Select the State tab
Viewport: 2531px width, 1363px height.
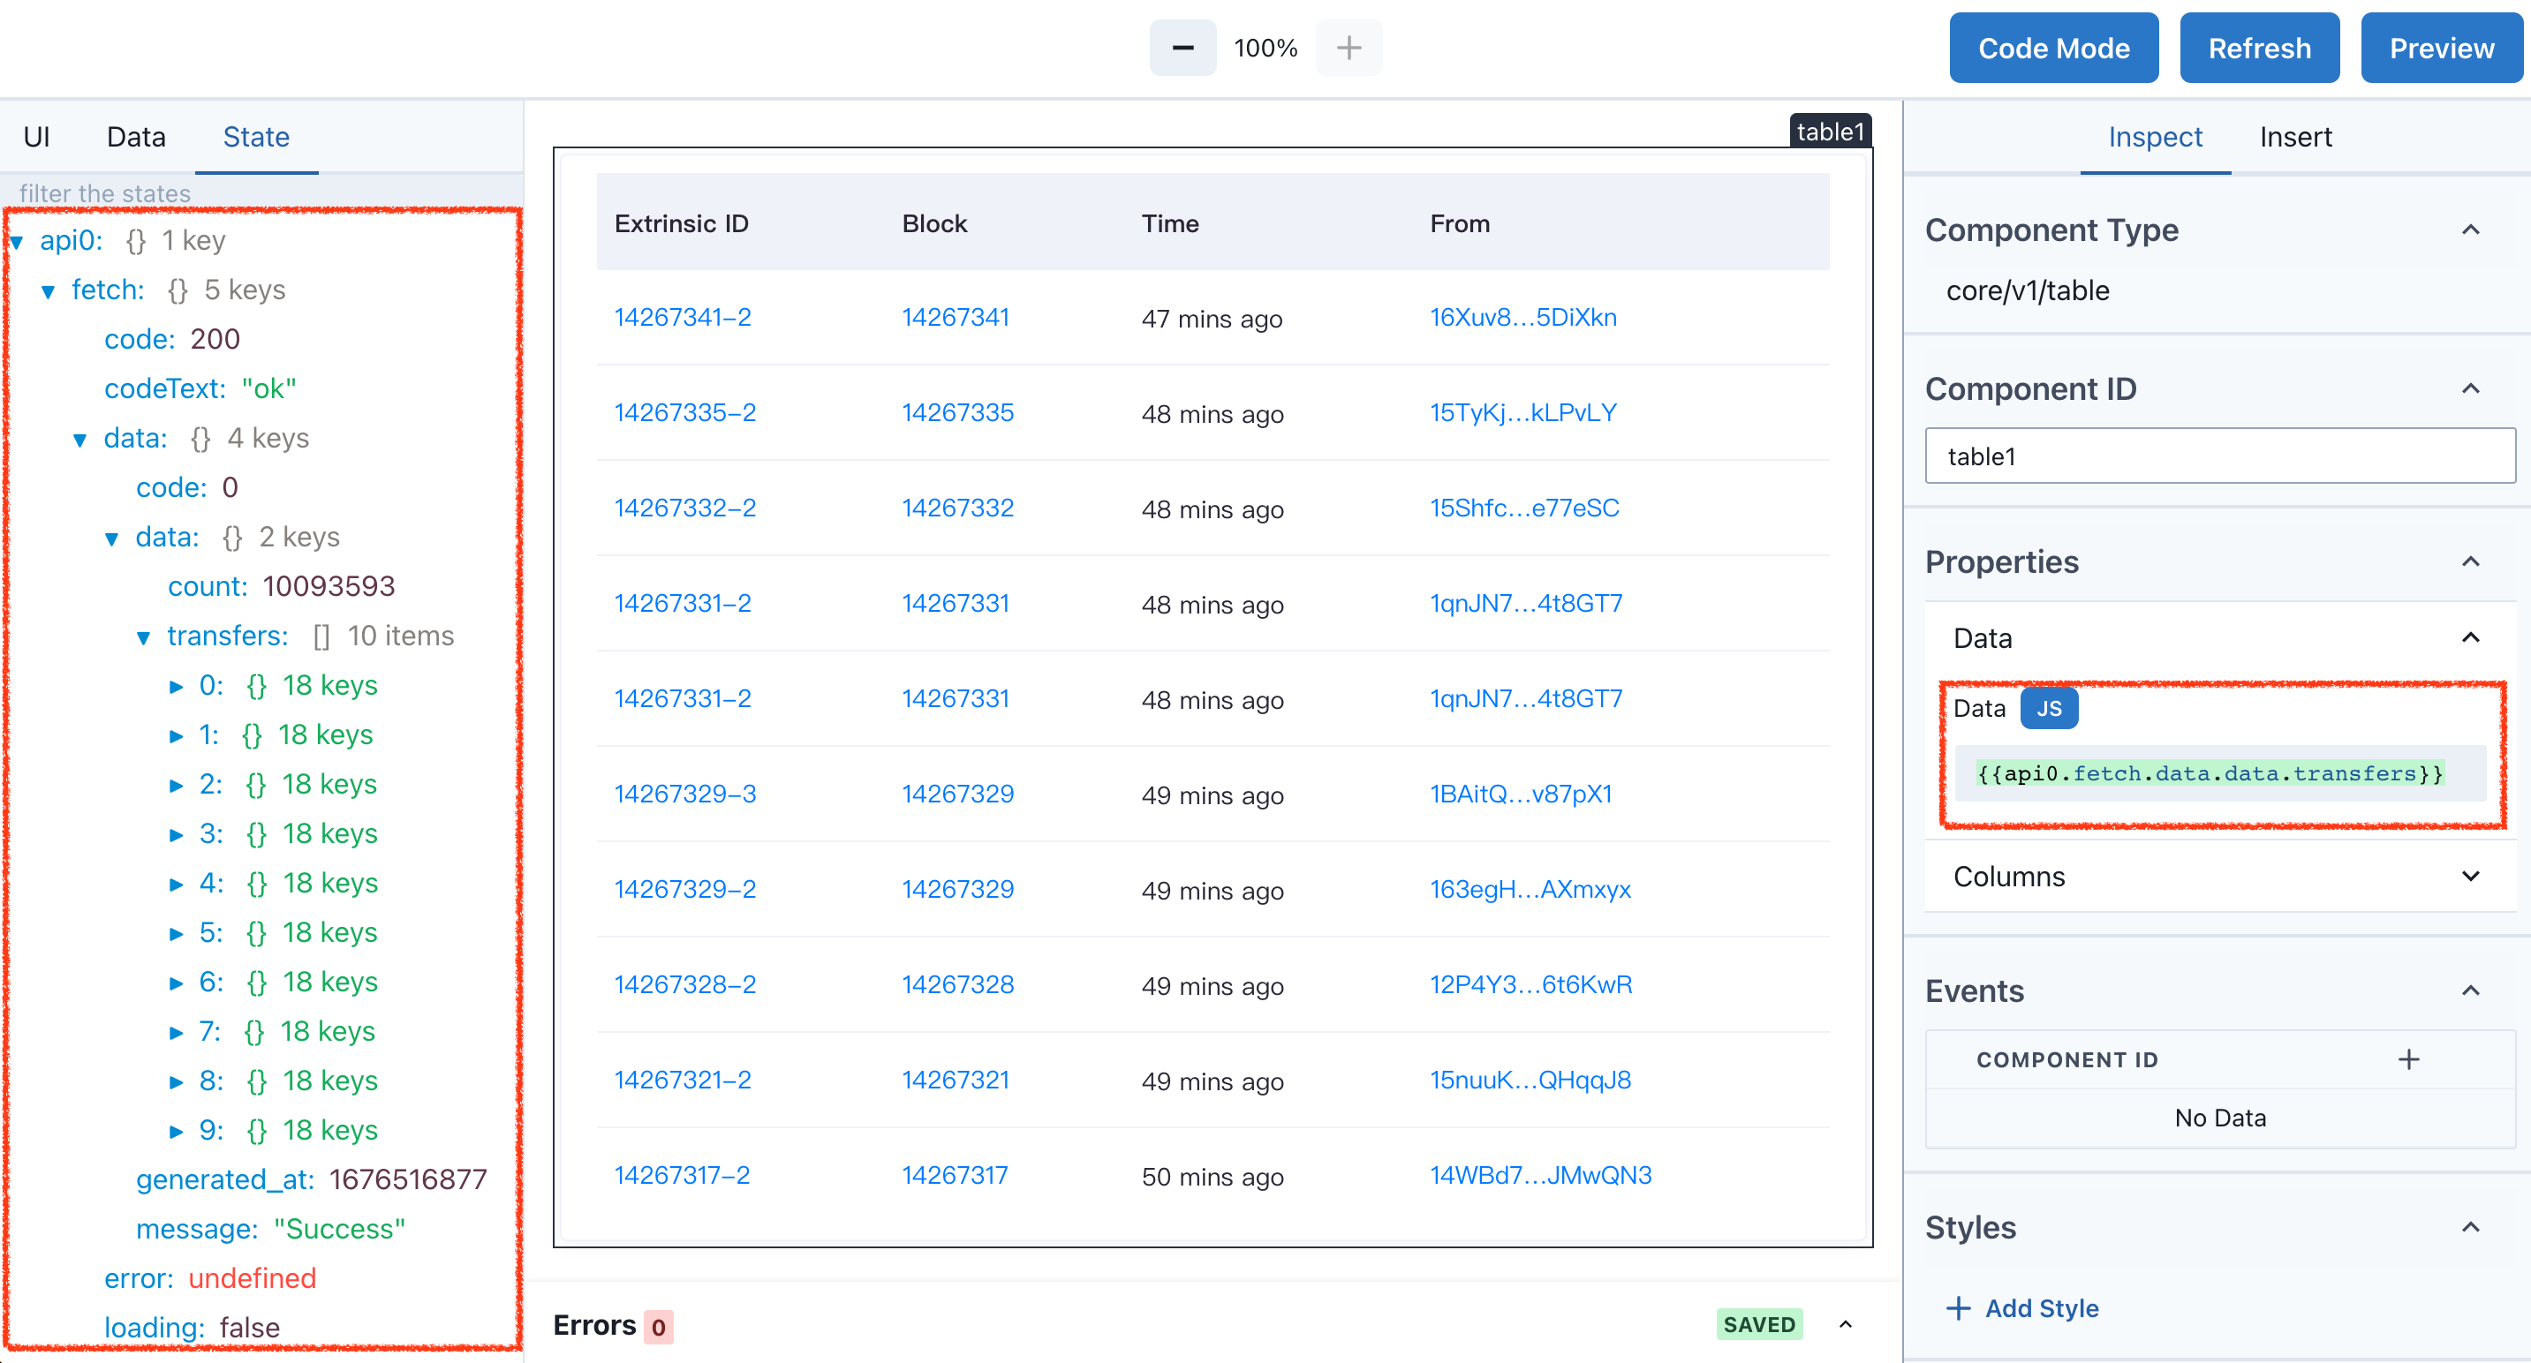coord(255,137)
